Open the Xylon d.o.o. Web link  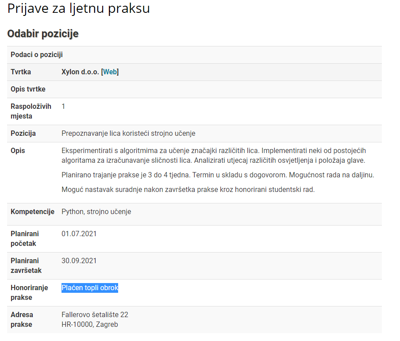pyautogui.click(x=110, y=72)
